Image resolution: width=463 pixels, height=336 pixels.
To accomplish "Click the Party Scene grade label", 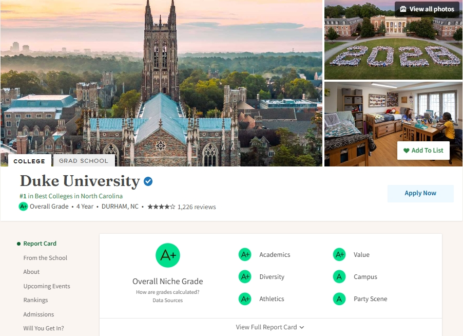I will coord(370,299).
